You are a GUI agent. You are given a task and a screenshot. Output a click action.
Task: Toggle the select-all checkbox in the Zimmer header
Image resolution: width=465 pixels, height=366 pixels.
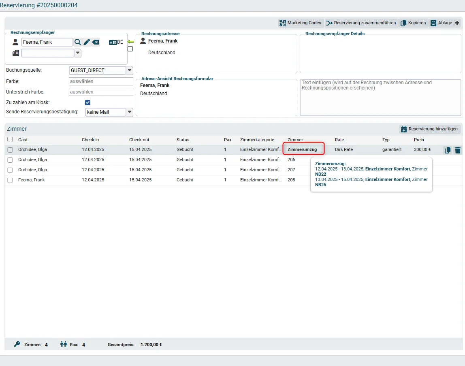tap(10, 140)
